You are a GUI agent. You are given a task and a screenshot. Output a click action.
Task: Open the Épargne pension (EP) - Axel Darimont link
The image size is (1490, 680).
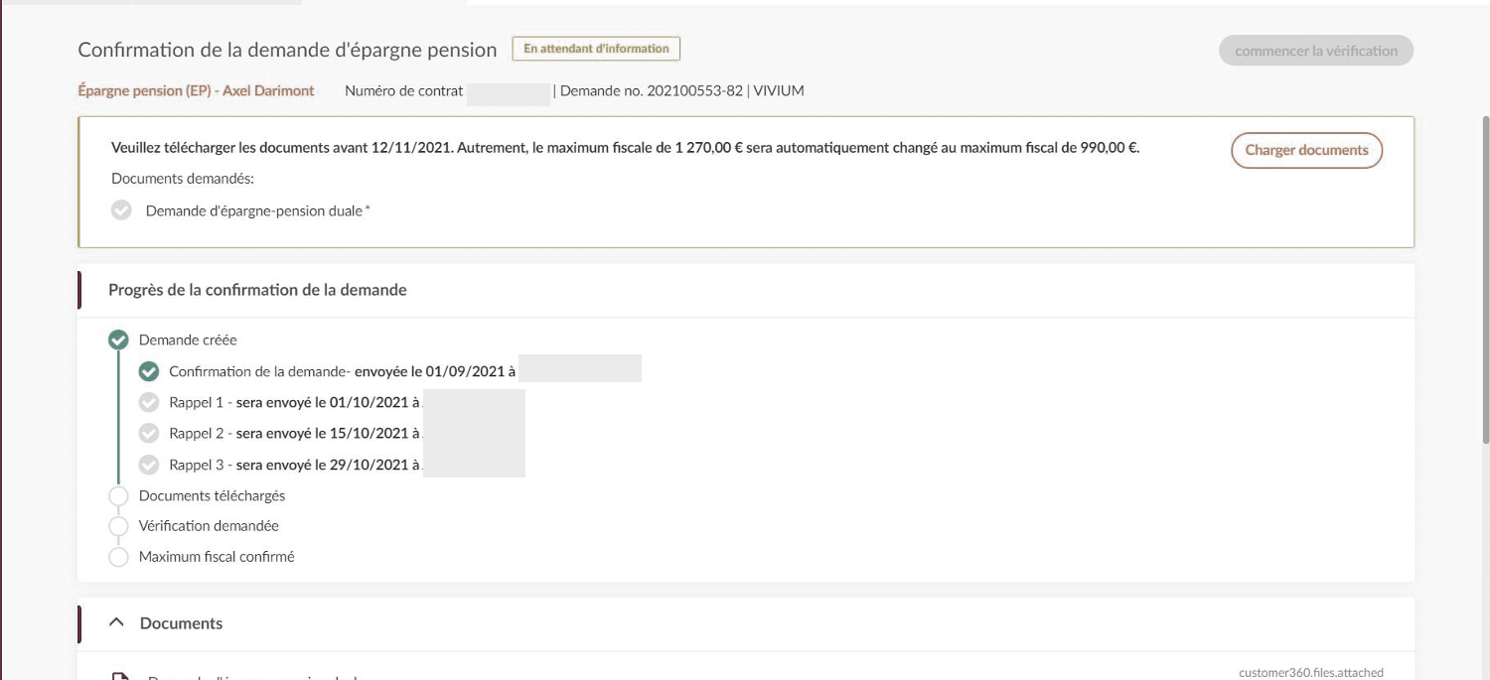tap(196, 90)
